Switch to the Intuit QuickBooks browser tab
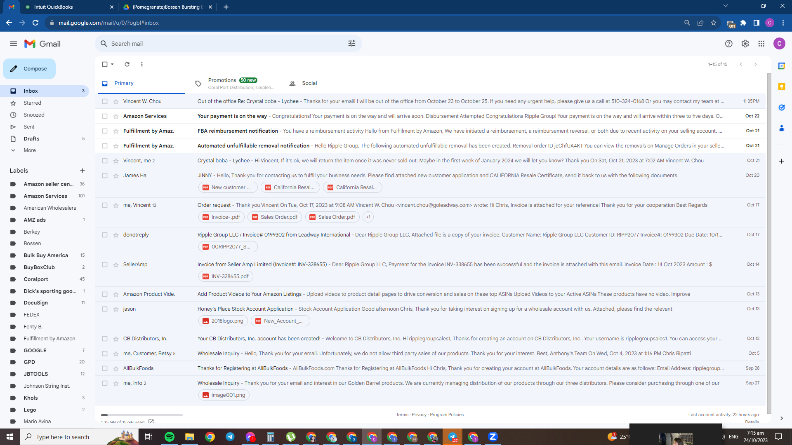Screen dimensions: 792x445 coord(69,7)
